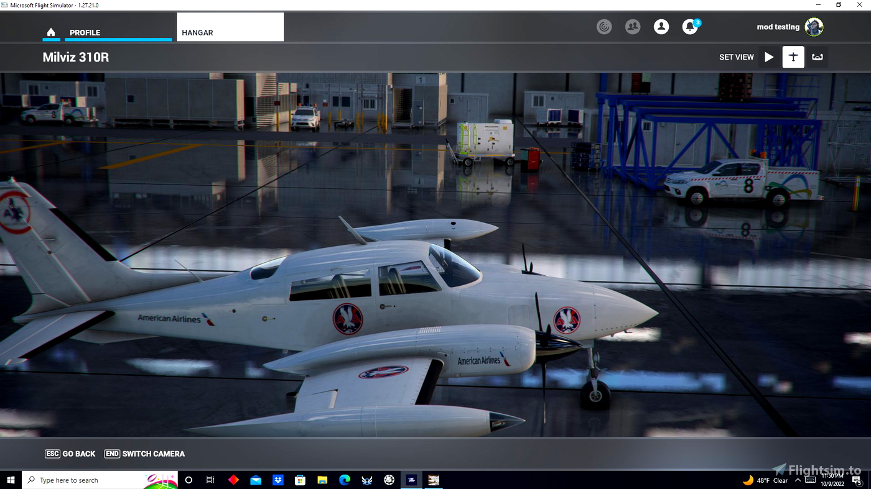Open the Windows Start menu
Screen dimensions: 871x489
click(11, 480)
